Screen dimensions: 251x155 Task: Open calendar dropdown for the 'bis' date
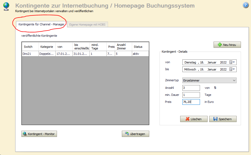(232, 69)
